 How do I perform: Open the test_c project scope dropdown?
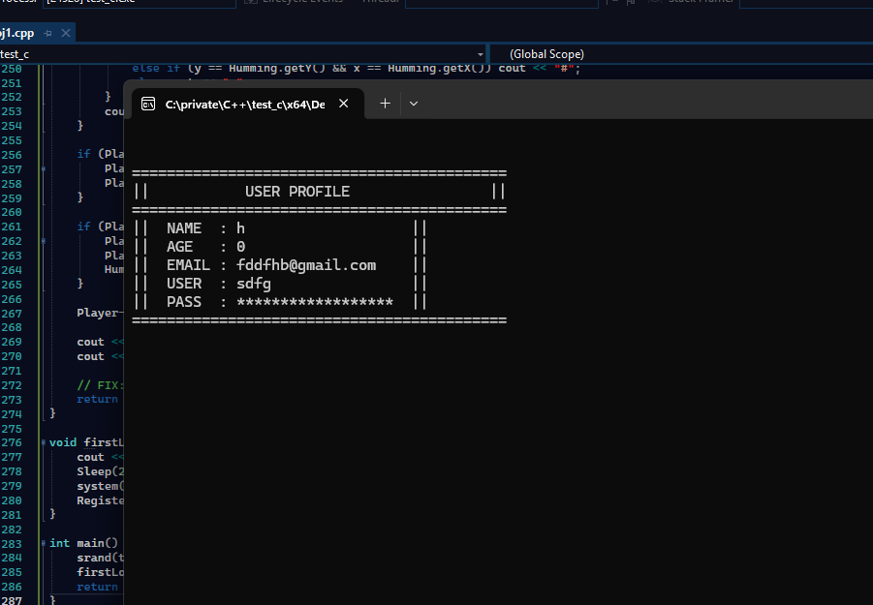(480, 54)
